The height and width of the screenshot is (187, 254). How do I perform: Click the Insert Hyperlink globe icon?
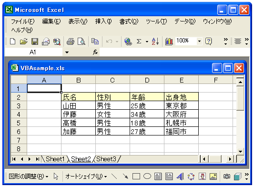tap(128, 42)
